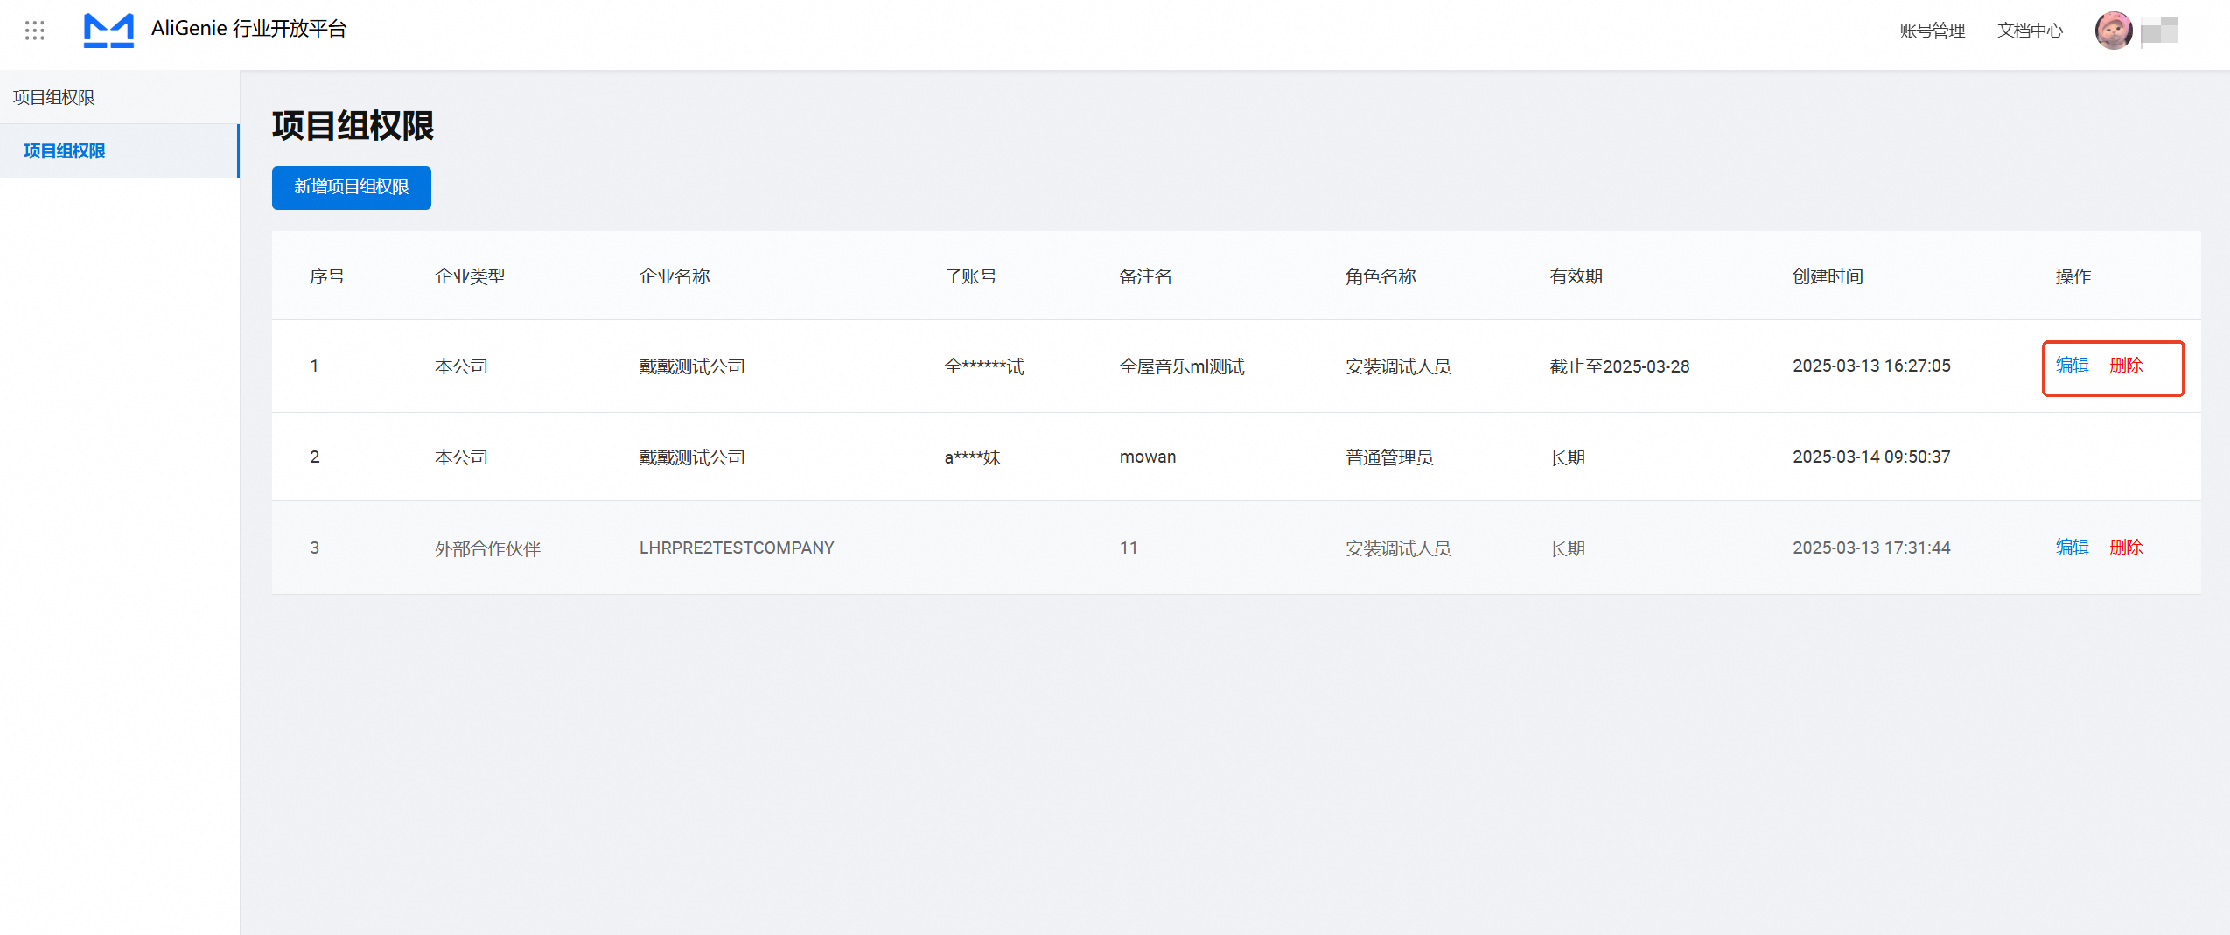
Task: Click the 创建时间 column header
Action: [1828, 276]
